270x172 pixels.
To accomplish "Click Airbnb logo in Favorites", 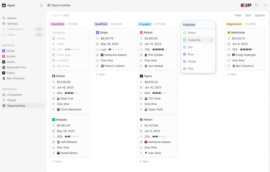I will [x=4, y=56].
